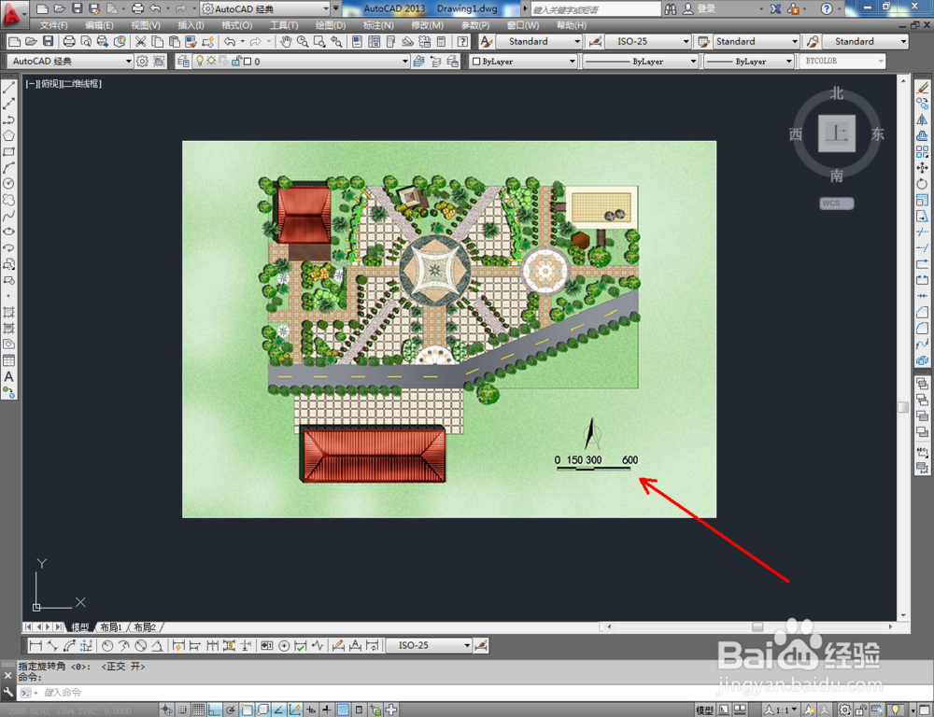Click the Undo arrow in quick access toolbar
The width and height of the screenshot is (934, 717).
[x=155, y=8]
